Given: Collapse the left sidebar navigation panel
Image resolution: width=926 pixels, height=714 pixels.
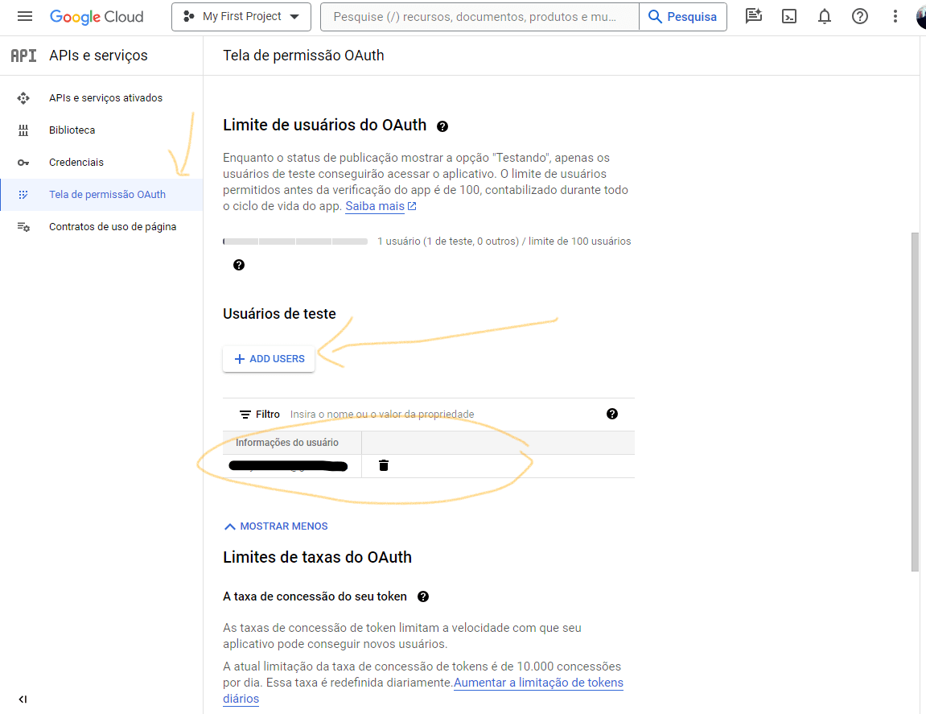Looking at the screenshot, I should [23, 700].
